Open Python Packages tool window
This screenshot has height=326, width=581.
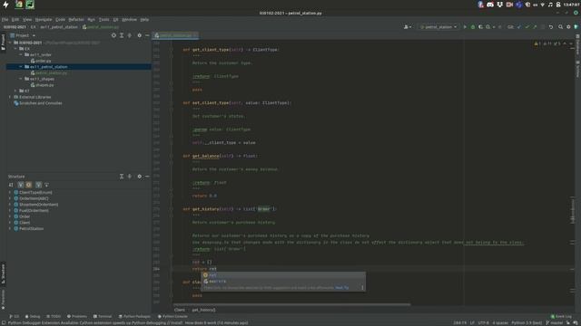[134, 316]
